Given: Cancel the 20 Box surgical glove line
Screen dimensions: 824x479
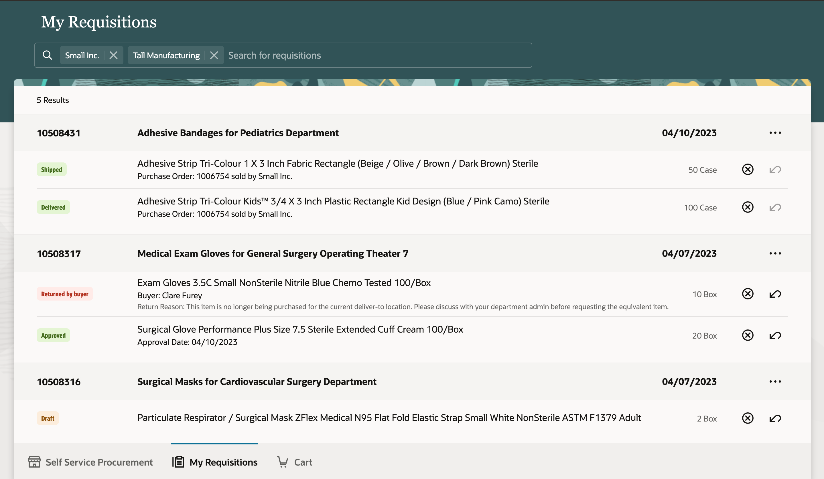Looking at the screenshot, I should (x=748, y=335).
